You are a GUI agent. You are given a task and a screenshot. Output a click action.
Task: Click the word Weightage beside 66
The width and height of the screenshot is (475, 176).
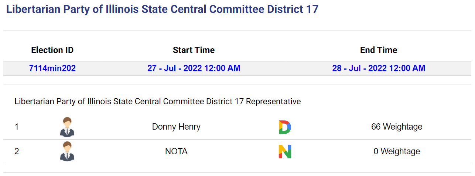(x=403, y=127)
